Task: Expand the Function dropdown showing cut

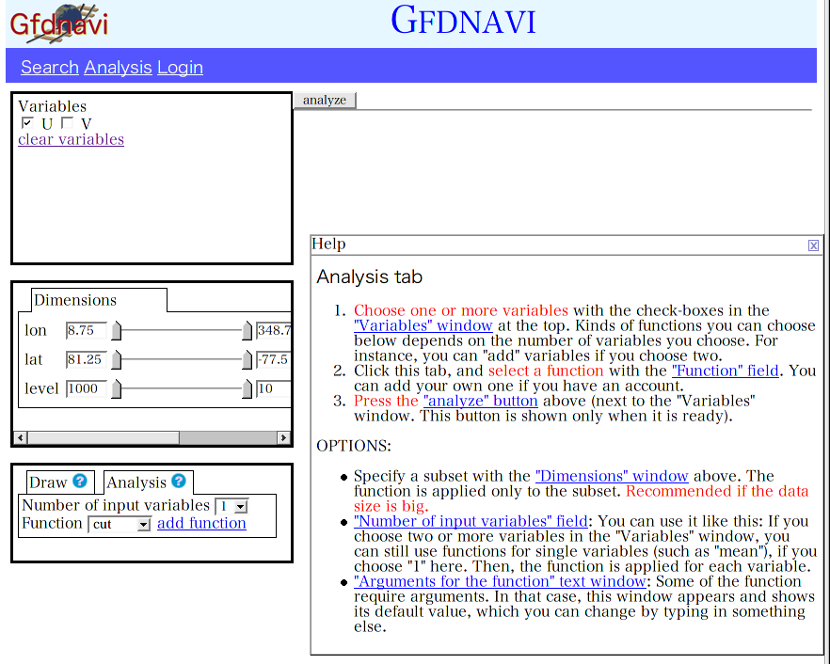Action: coord(120,525)
